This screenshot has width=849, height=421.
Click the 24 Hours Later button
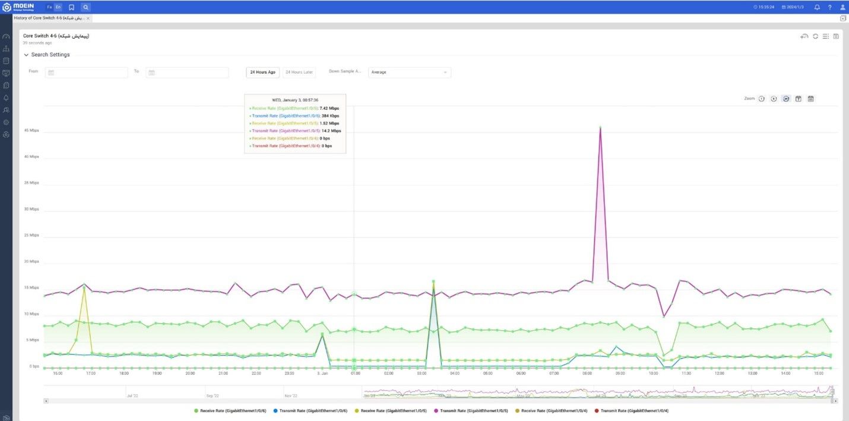coord(299,72)
